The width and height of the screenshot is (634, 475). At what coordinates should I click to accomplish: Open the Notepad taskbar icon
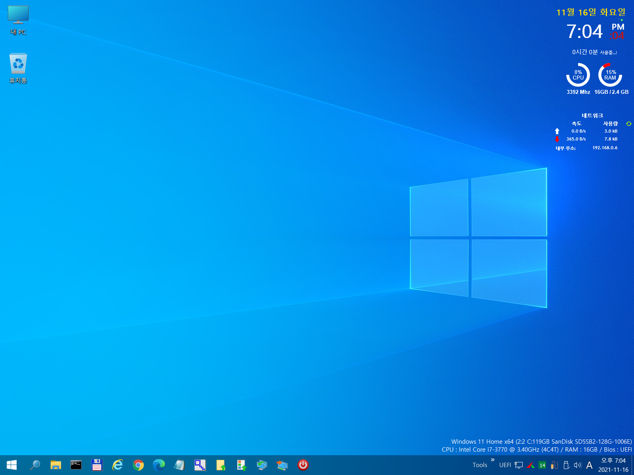[x=180, y=465]
